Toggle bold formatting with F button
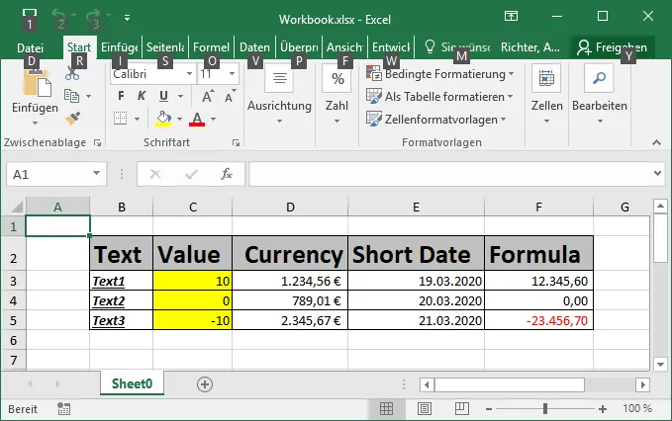 pyautogui.click(x=122, y=96)
